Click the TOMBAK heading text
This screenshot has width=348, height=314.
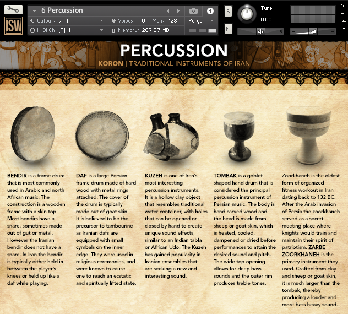pyautogui.click(x=225, y=176)
